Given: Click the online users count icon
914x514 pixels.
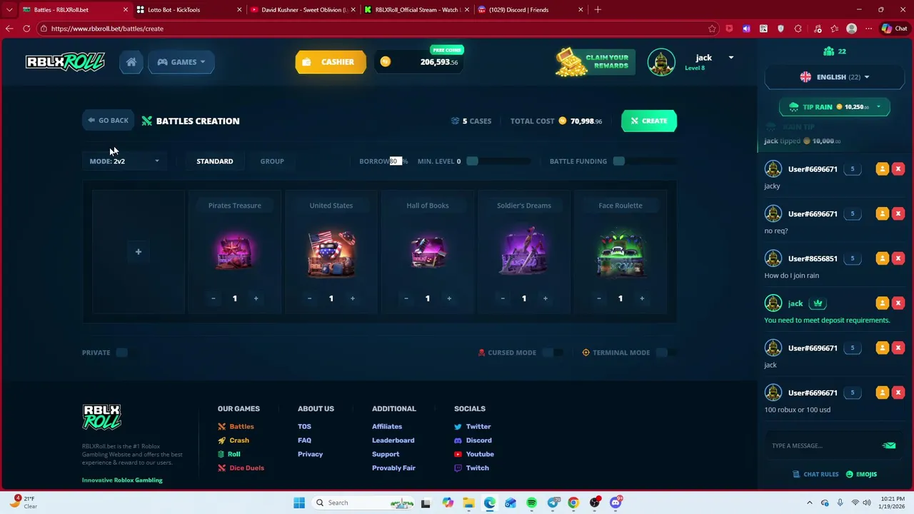Looking at the screenshot, I should (828, 51).
